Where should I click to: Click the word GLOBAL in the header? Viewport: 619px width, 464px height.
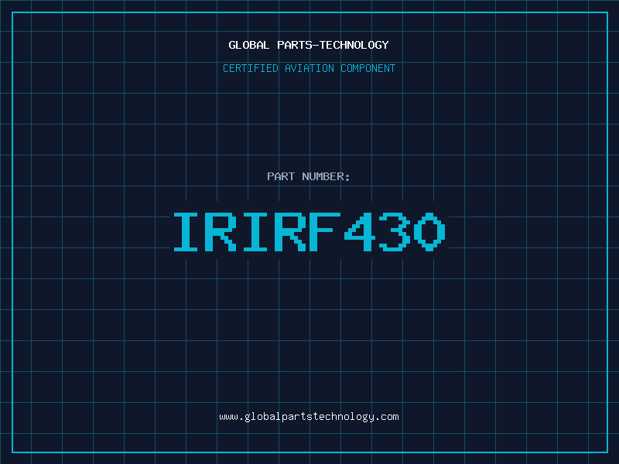pyautogui.click(x=249, y=45)
